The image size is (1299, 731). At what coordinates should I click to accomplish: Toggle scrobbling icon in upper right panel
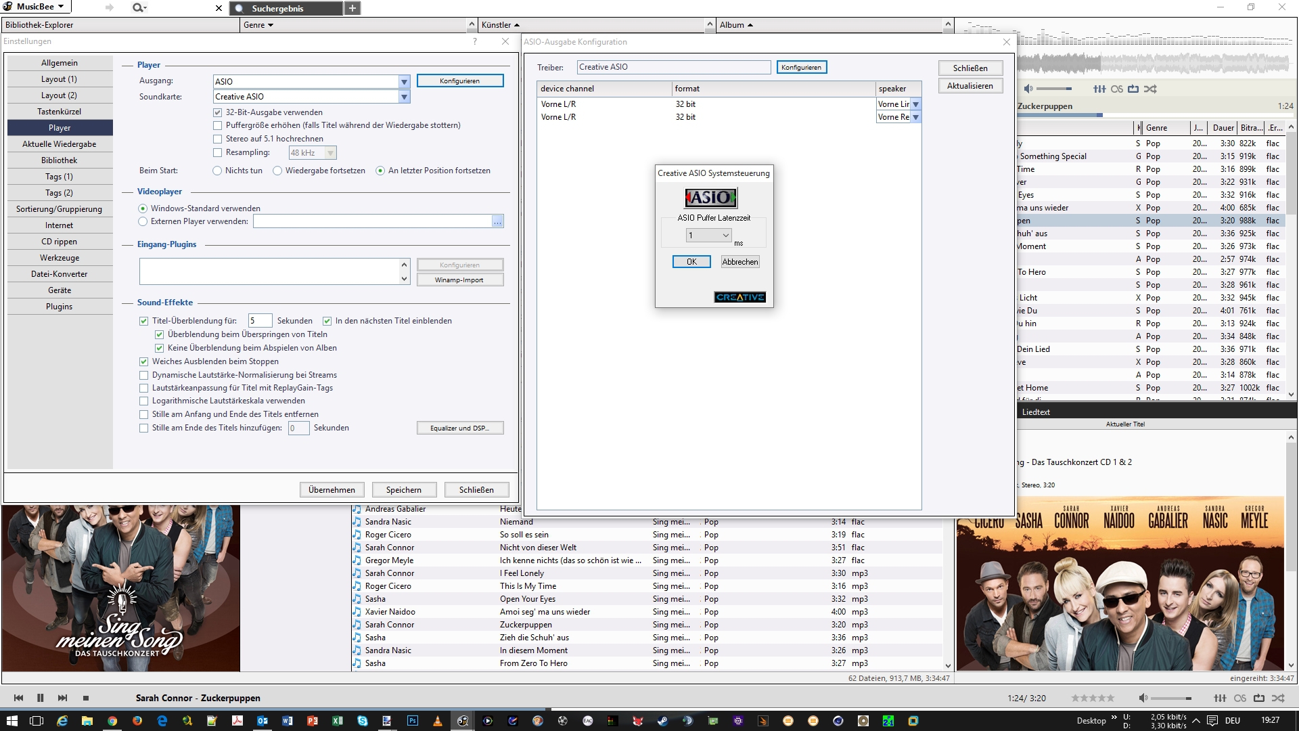click(x=1117, y=89)
